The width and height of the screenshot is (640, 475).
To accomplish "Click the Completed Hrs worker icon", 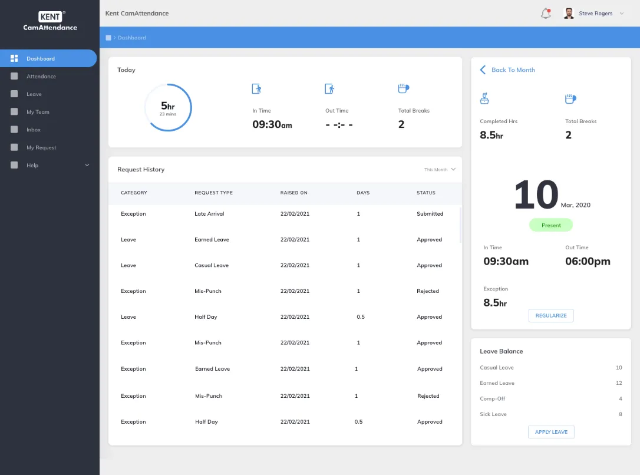I will 484,98.
